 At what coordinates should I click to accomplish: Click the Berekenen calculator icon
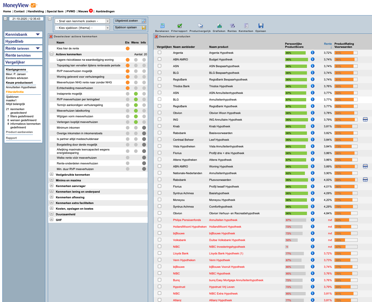162,26
